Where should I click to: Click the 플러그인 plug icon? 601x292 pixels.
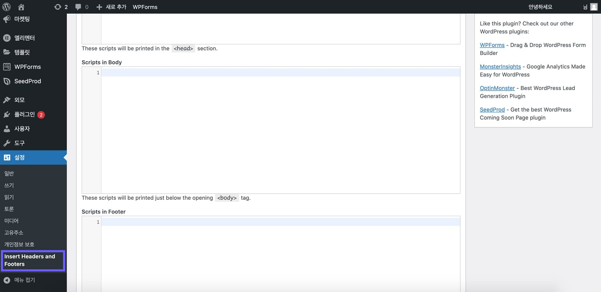(7, 114)
